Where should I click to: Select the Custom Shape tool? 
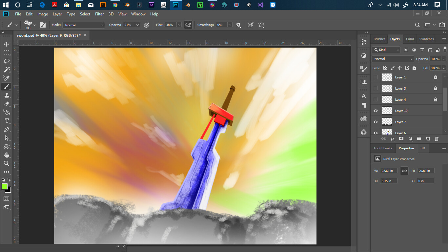[x=7, y=146]
